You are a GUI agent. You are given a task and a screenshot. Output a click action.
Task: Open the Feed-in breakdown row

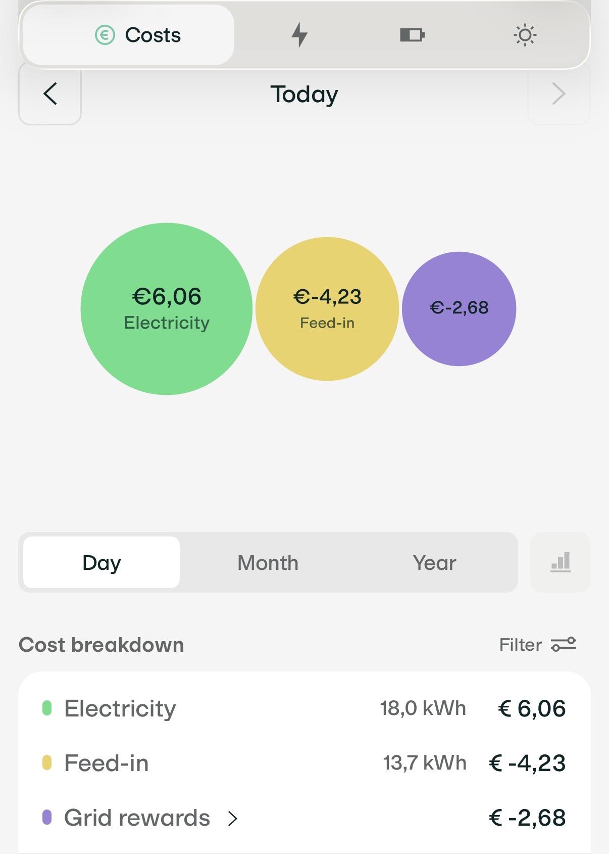coord(304,763)
